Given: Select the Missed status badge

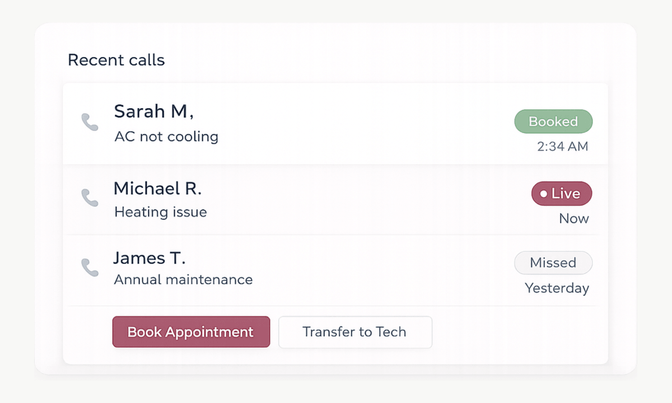Looking at the screenshot, I should pyautogui.click(x=553, y=263).
